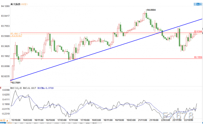
Task: Click the 94.1280 price axis value
Action: pos(5,6)
